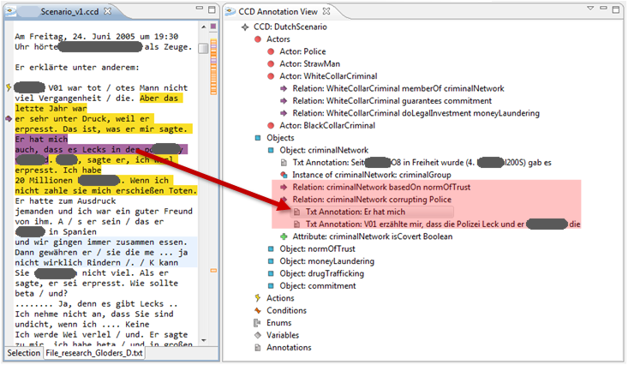Click the text 'Er erklärte unter anderem:'

pyautogui.click(x=77, y=68)
